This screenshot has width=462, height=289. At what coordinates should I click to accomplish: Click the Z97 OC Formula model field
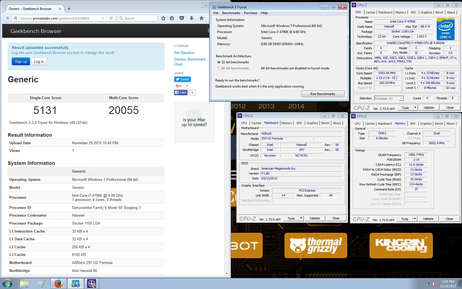(x=287, y=138)
